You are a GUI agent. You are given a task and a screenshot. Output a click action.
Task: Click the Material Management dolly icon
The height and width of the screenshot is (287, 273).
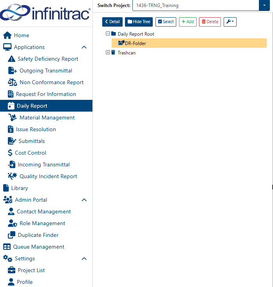[x=13, y=117]
